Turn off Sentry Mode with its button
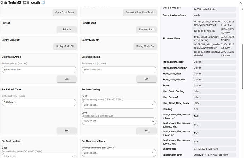Image resolution: width=244 pixels, height=158 pixels. pos(65,46)
